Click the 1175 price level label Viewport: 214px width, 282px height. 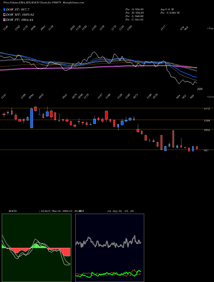(x=207, y=109)
